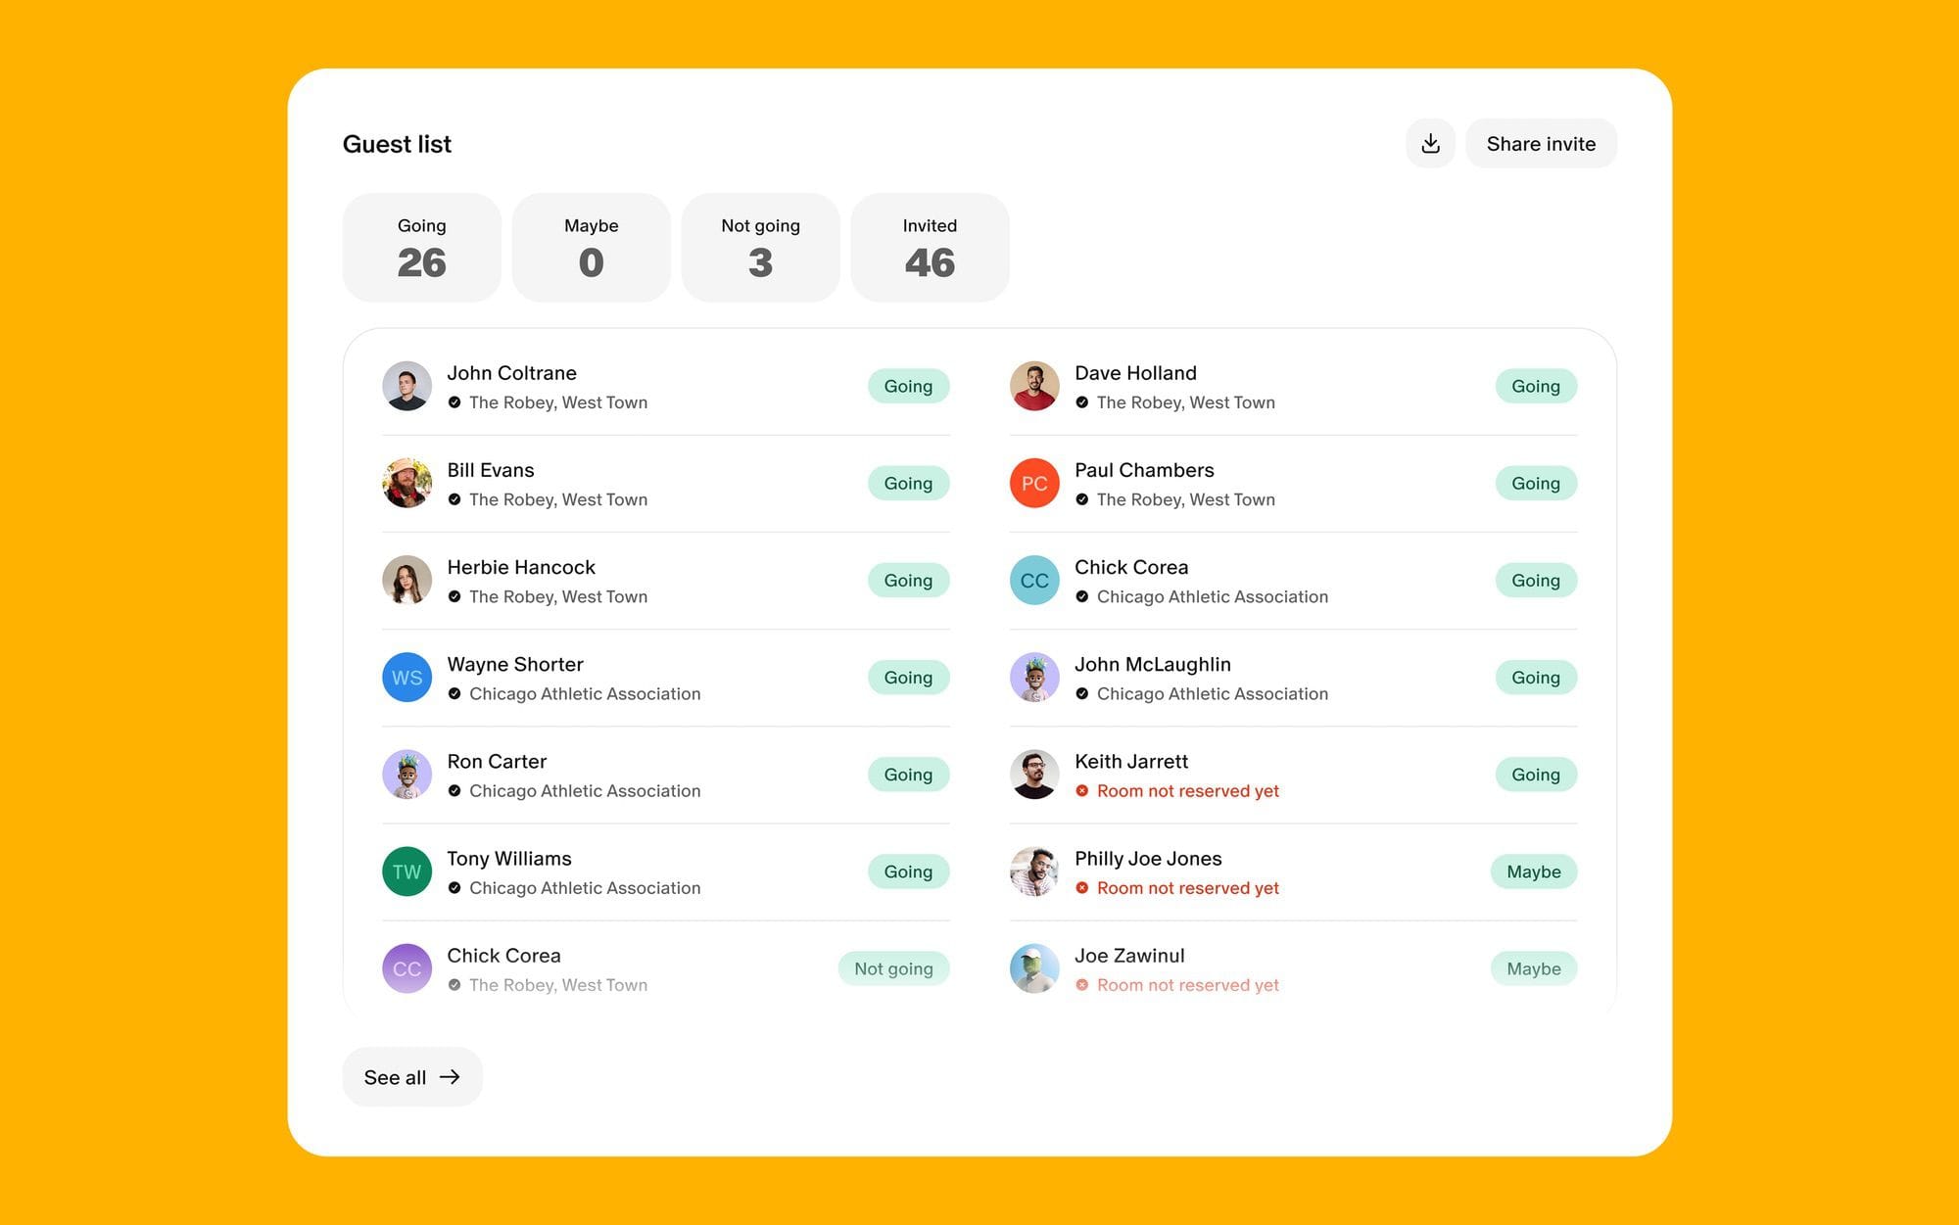Open Dave Holland's avatar photo

(x=1034, y=386)
